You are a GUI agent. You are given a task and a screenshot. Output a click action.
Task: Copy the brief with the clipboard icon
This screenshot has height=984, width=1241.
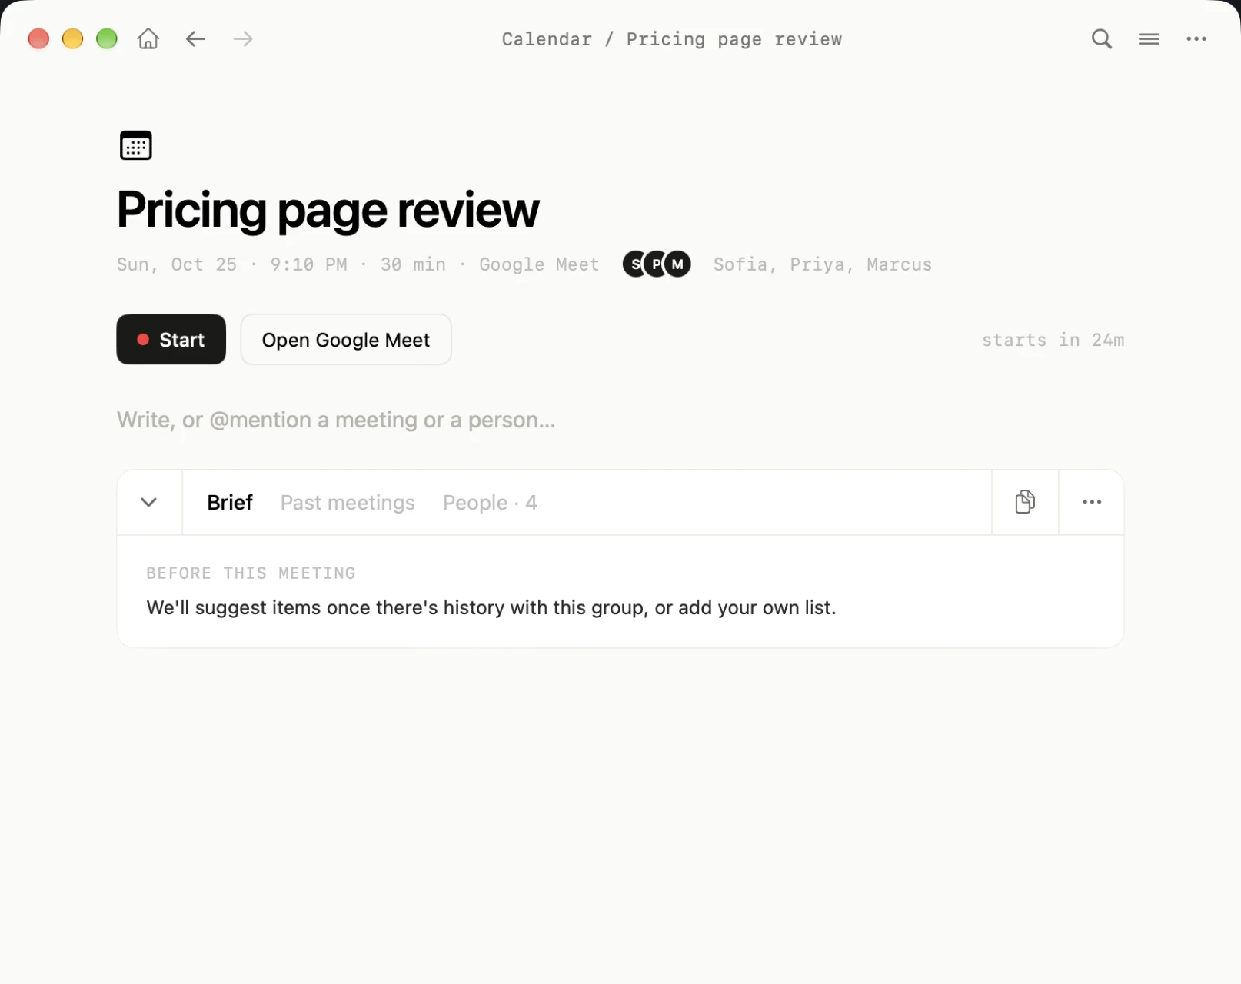1025,502
